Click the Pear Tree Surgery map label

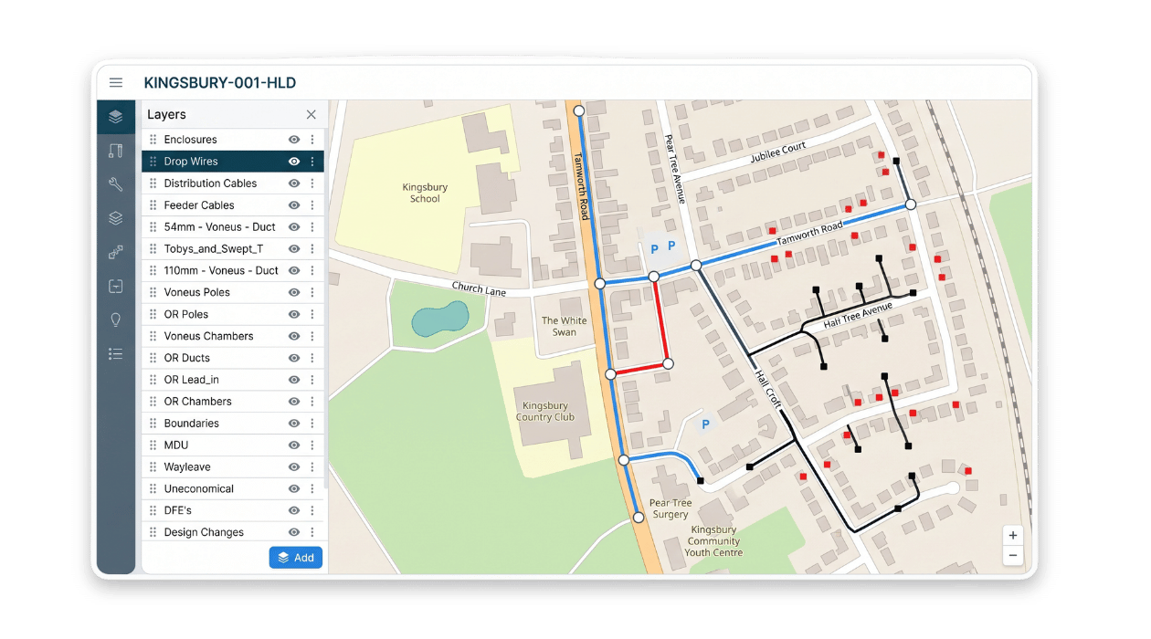671,508
